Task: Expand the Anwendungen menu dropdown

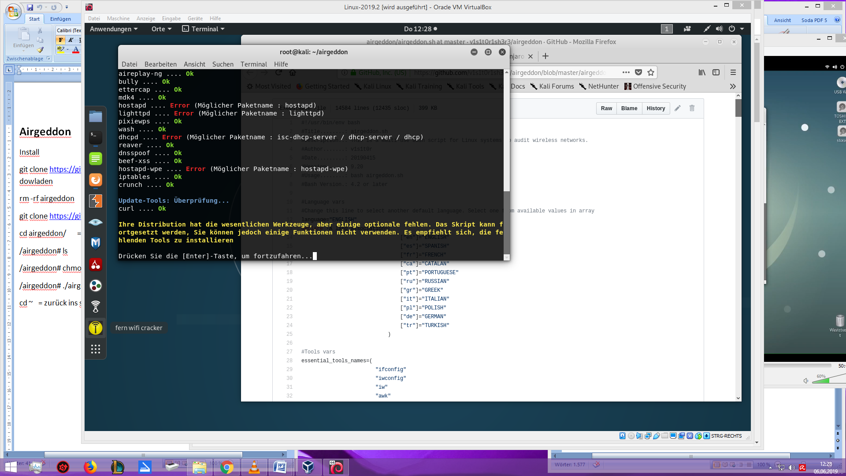Action: (114, 29)
